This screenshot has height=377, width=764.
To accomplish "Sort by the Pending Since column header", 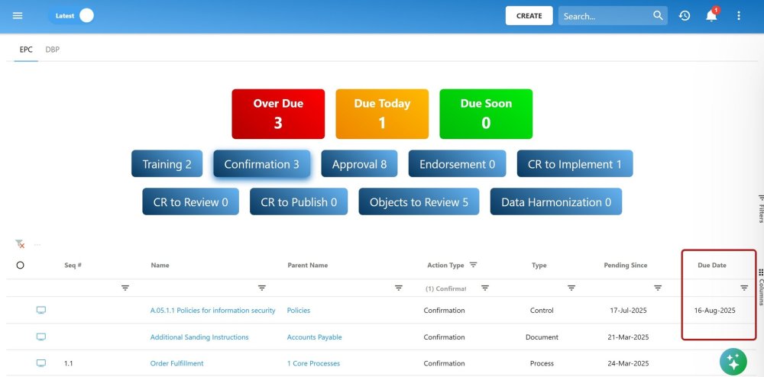I will click(626, 265).
